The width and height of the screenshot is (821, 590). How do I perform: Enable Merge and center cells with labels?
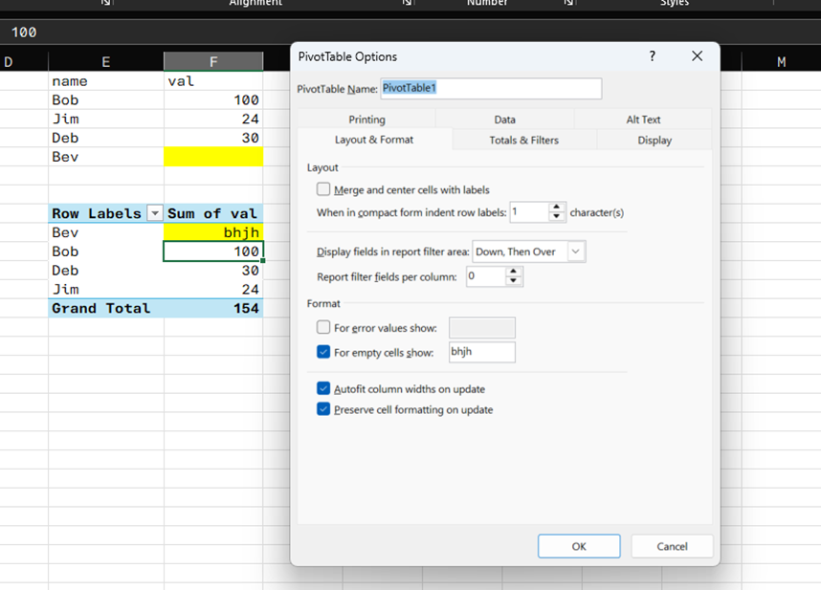(x=323, y=189)
